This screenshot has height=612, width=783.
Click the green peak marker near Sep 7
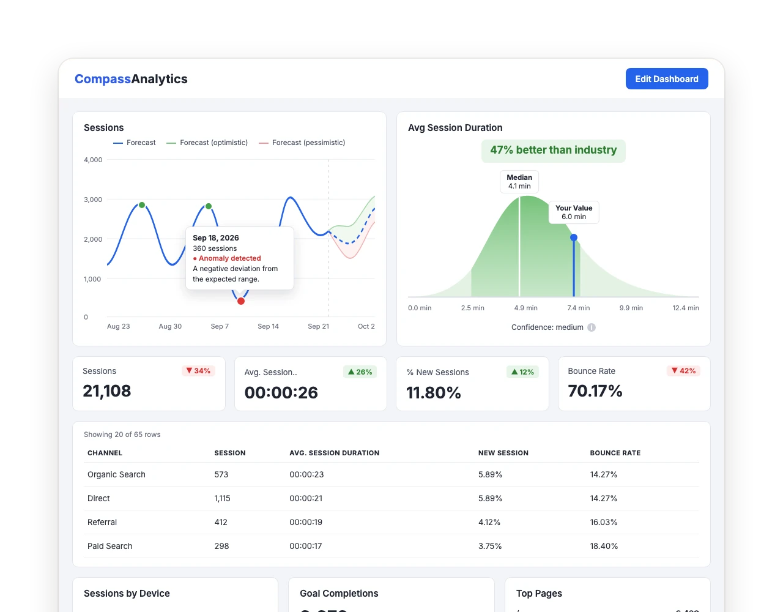point(209,206)
